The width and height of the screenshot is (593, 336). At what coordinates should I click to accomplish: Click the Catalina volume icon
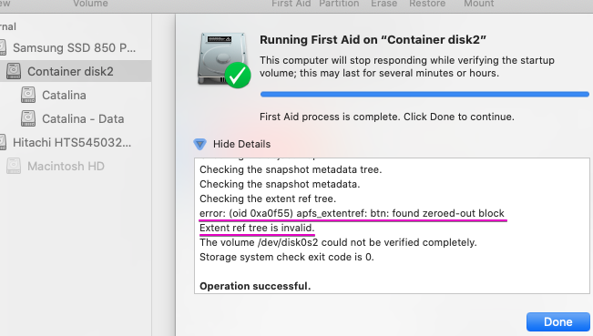click(28, 95)
